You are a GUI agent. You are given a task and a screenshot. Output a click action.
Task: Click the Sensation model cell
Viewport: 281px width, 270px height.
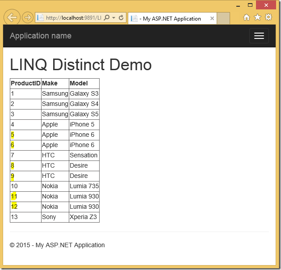tap(84, 155)
